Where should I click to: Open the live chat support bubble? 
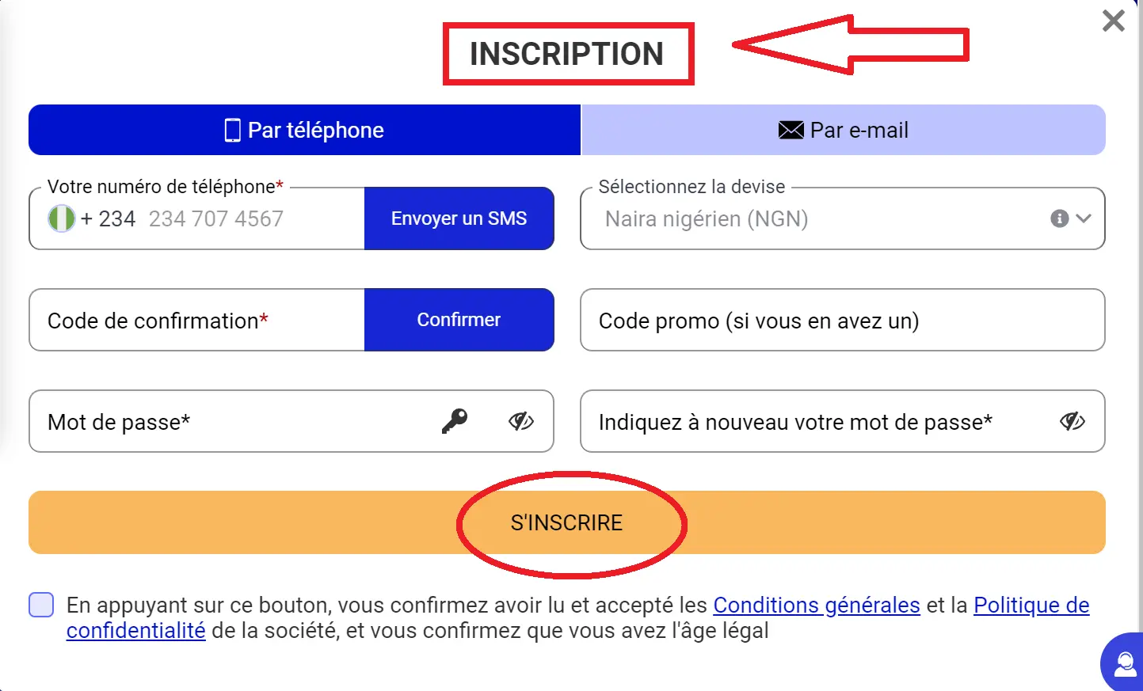point(1125,663)
